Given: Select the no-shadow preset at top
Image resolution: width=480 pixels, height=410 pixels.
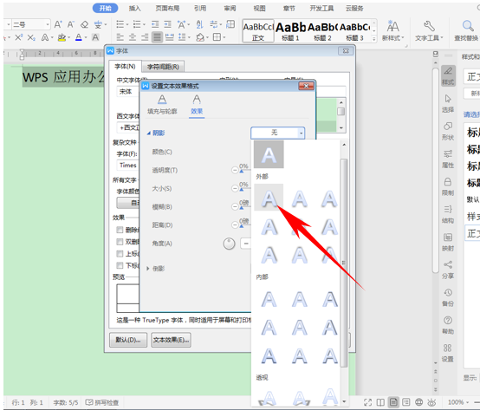Looking at the screenshot, I should 269,154.
